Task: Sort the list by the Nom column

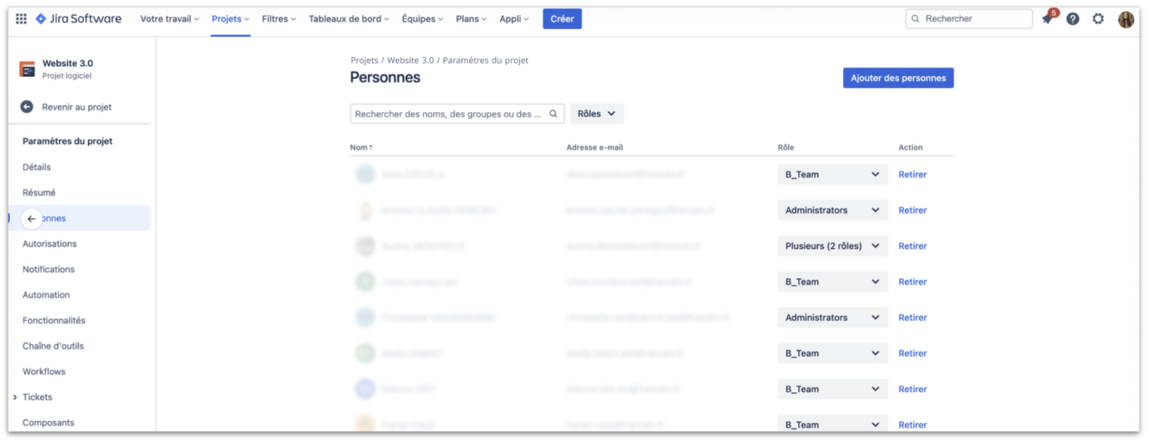Action: [x=360, y=147]
